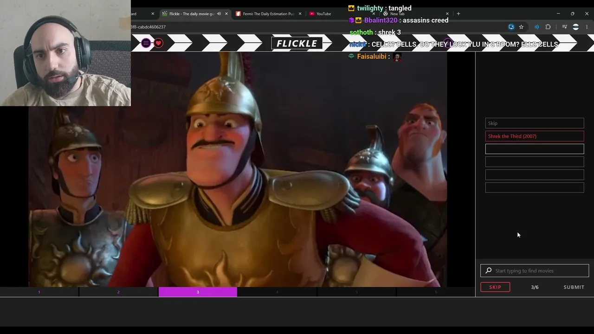
Task: Close the Fermi browser tab
Action: pyautogui.click(x=300, y=14)
